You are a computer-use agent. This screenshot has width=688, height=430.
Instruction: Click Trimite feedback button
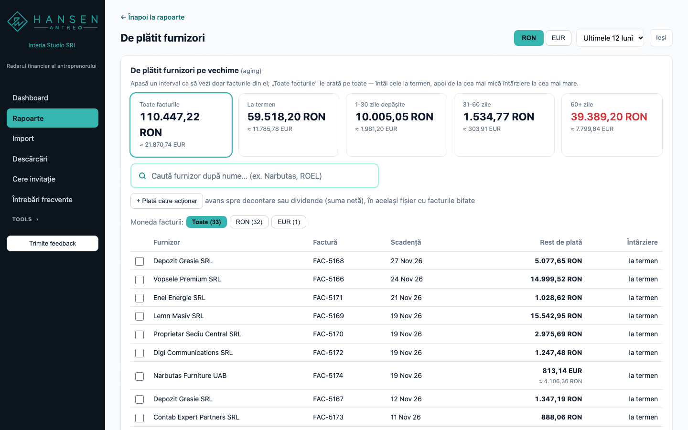tap(53, 243)
